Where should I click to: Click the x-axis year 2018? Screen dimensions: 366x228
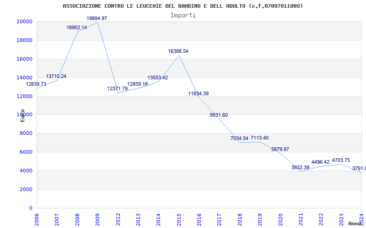(x=240, y=219)
